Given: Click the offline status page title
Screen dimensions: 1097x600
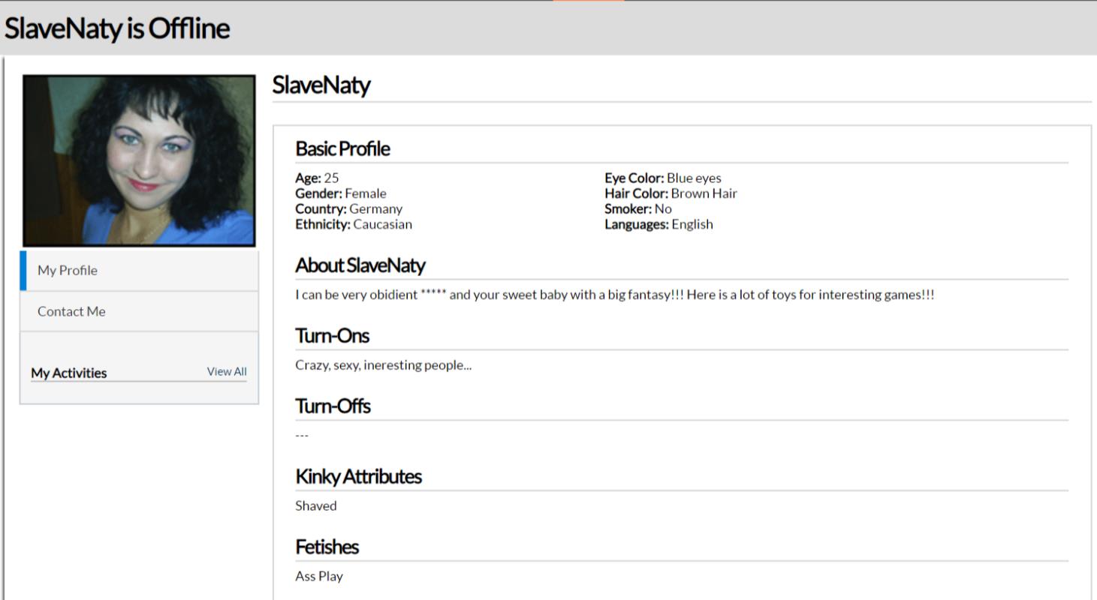Looking at the screenshot, I should [x=117, y=28].
